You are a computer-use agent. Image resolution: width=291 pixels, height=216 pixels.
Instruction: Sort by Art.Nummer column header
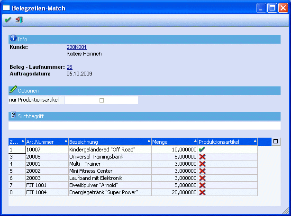46,142
